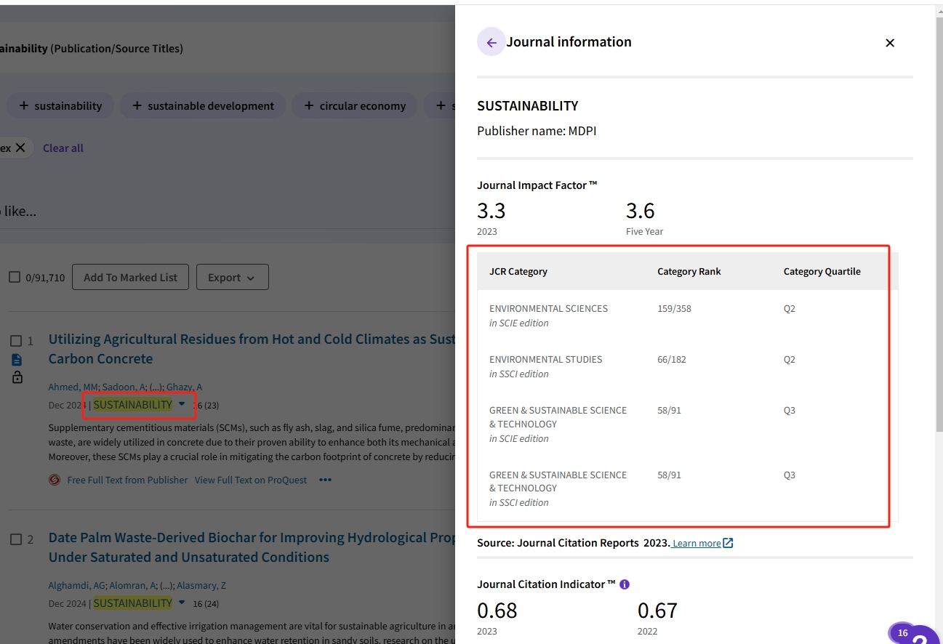943x644 pixels.
Task: Close the Journal information panel
Action: pos(890,43)
